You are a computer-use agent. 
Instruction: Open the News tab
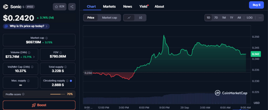tap(127, 7)
